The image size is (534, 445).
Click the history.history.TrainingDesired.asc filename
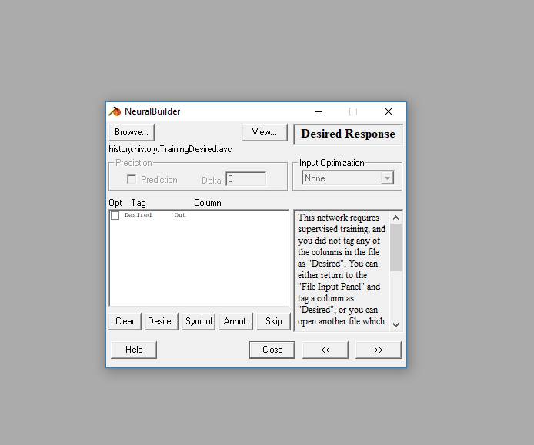[170, 149]
